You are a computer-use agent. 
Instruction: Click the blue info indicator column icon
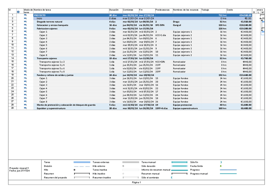(18, 12)
